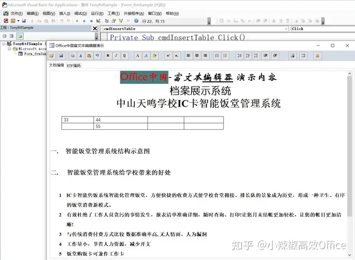Click the blue Help question mark icon
355x260 pixels.
click(x=136, y=21)
